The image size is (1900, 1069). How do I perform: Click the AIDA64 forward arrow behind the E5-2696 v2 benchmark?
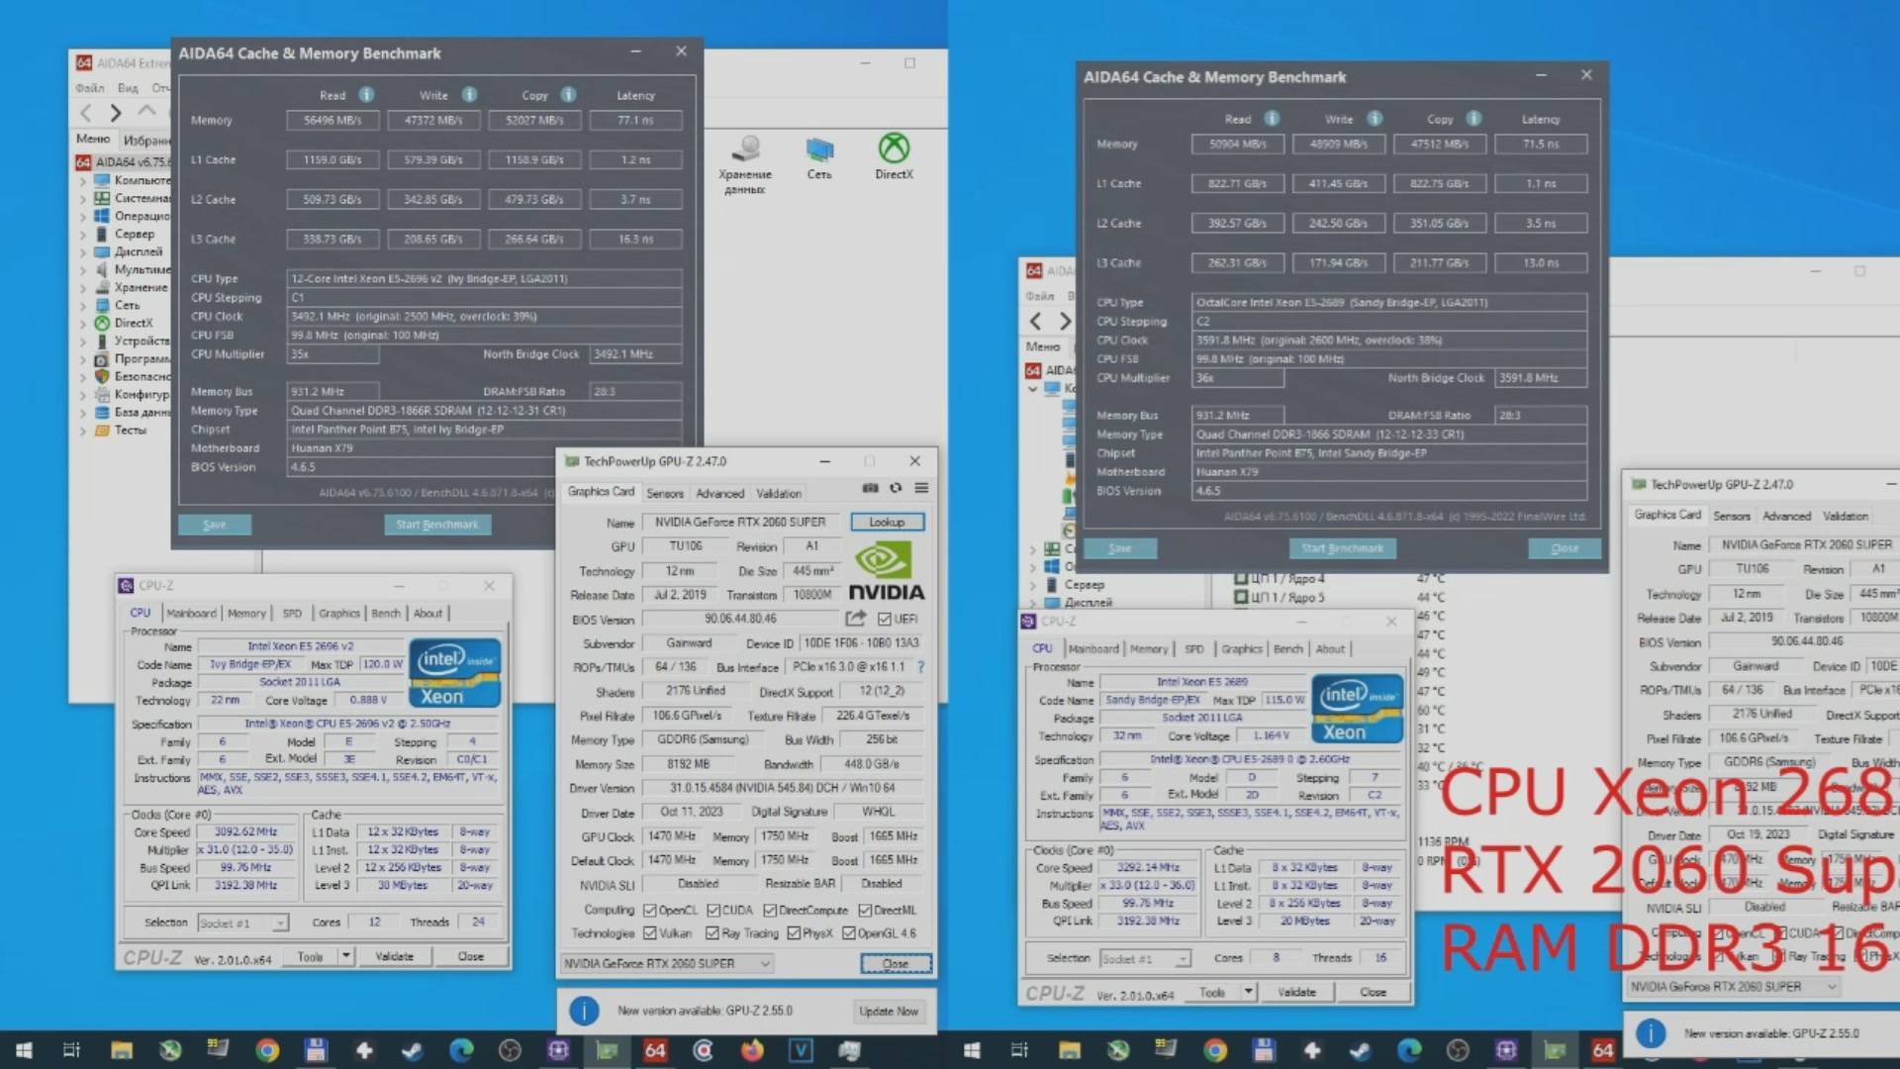pos(116,113)
